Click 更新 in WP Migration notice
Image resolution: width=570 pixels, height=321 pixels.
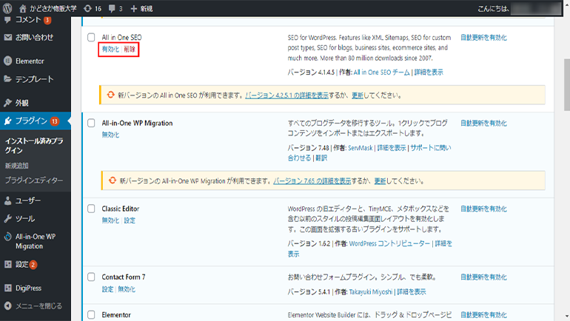coord(380,180)
